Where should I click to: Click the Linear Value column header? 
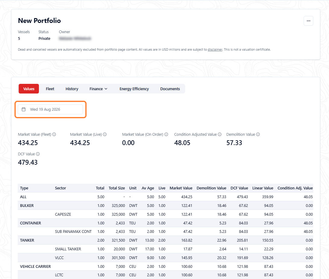[263, 188]
